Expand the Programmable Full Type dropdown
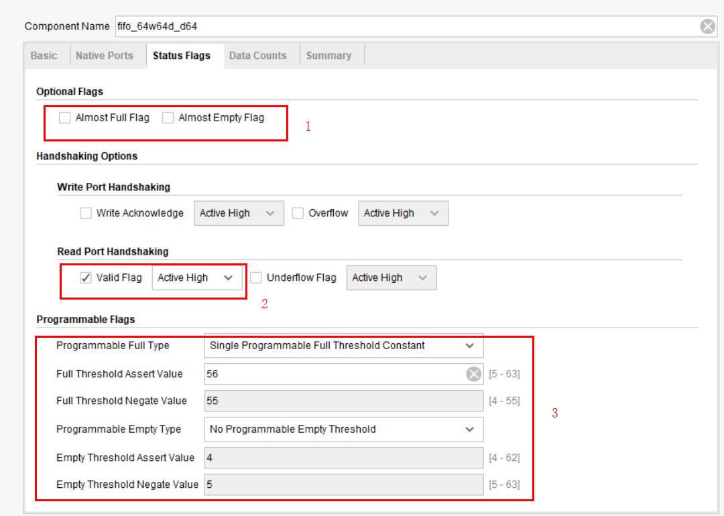This screenshot has width=724, height=516. point(343,346)
